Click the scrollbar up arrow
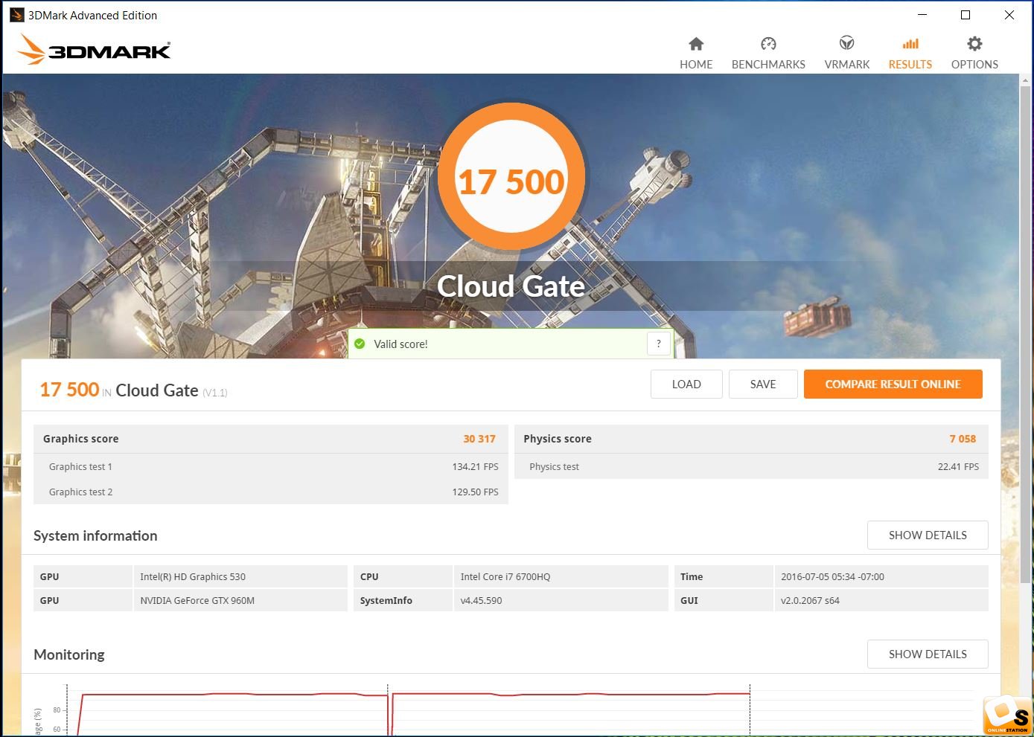The height and width of the screenshot is (737, 1034). pos(1026,80)
